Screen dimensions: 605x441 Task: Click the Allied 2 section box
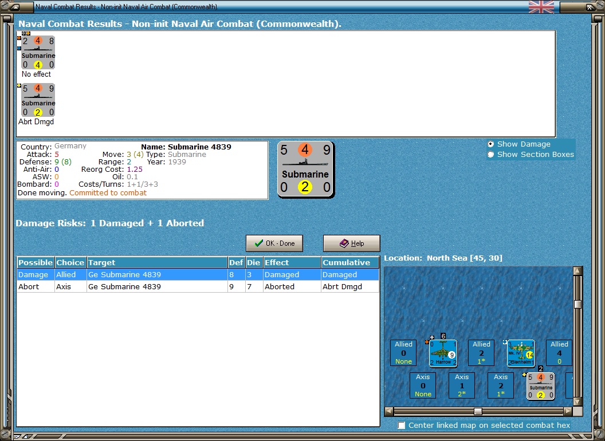coord(481,353)
